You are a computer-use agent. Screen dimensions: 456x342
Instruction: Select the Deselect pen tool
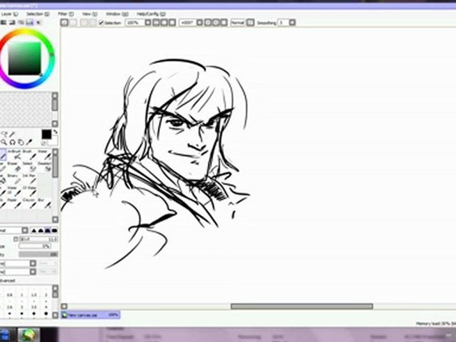[45, 167]
